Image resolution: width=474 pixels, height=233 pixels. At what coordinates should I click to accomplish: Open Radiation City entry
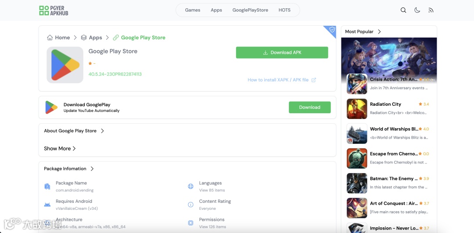click(x=385, y=104)
